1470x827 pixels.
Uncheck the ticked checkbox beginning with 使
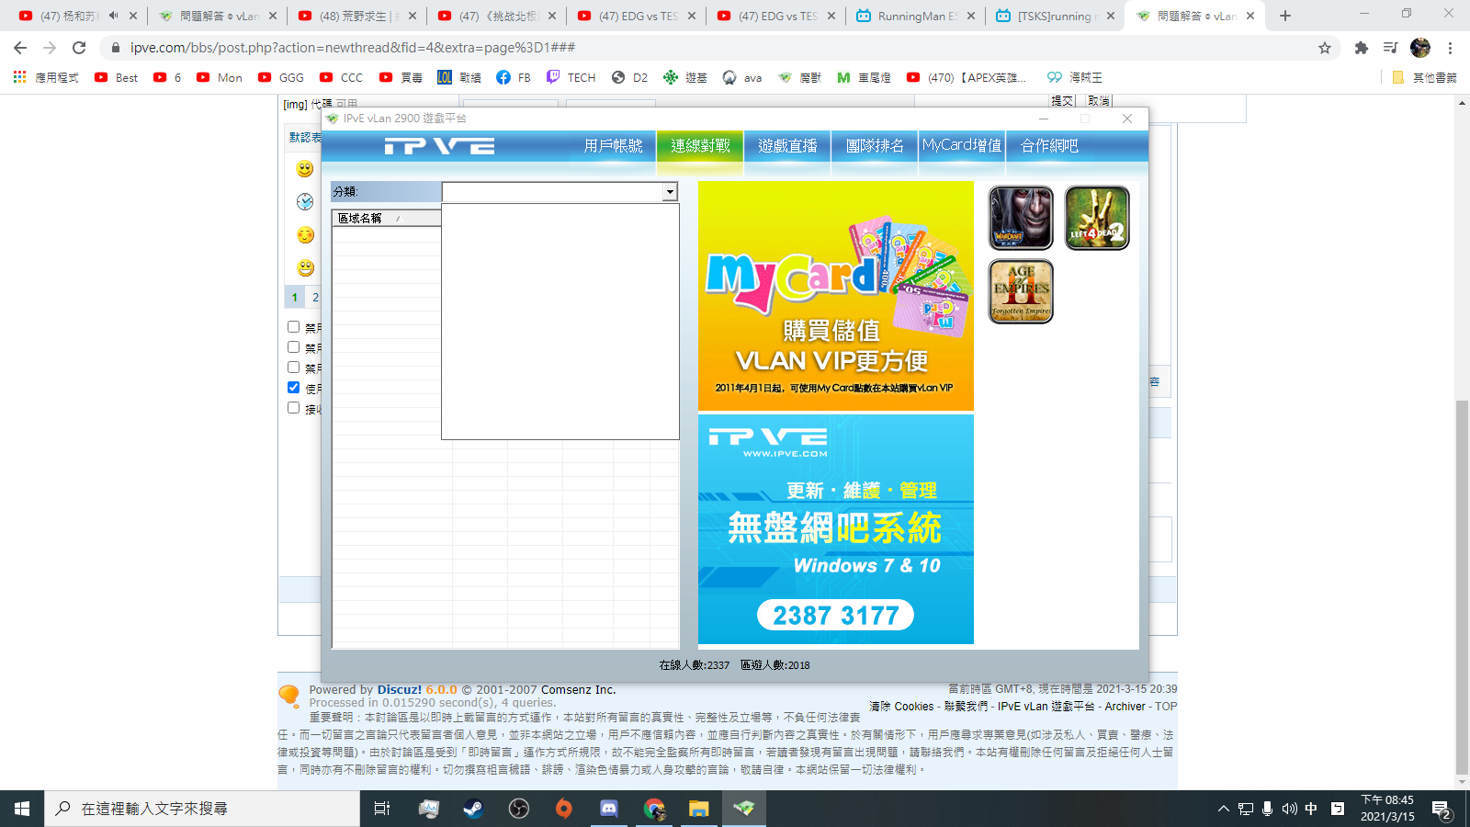point(294,388)
